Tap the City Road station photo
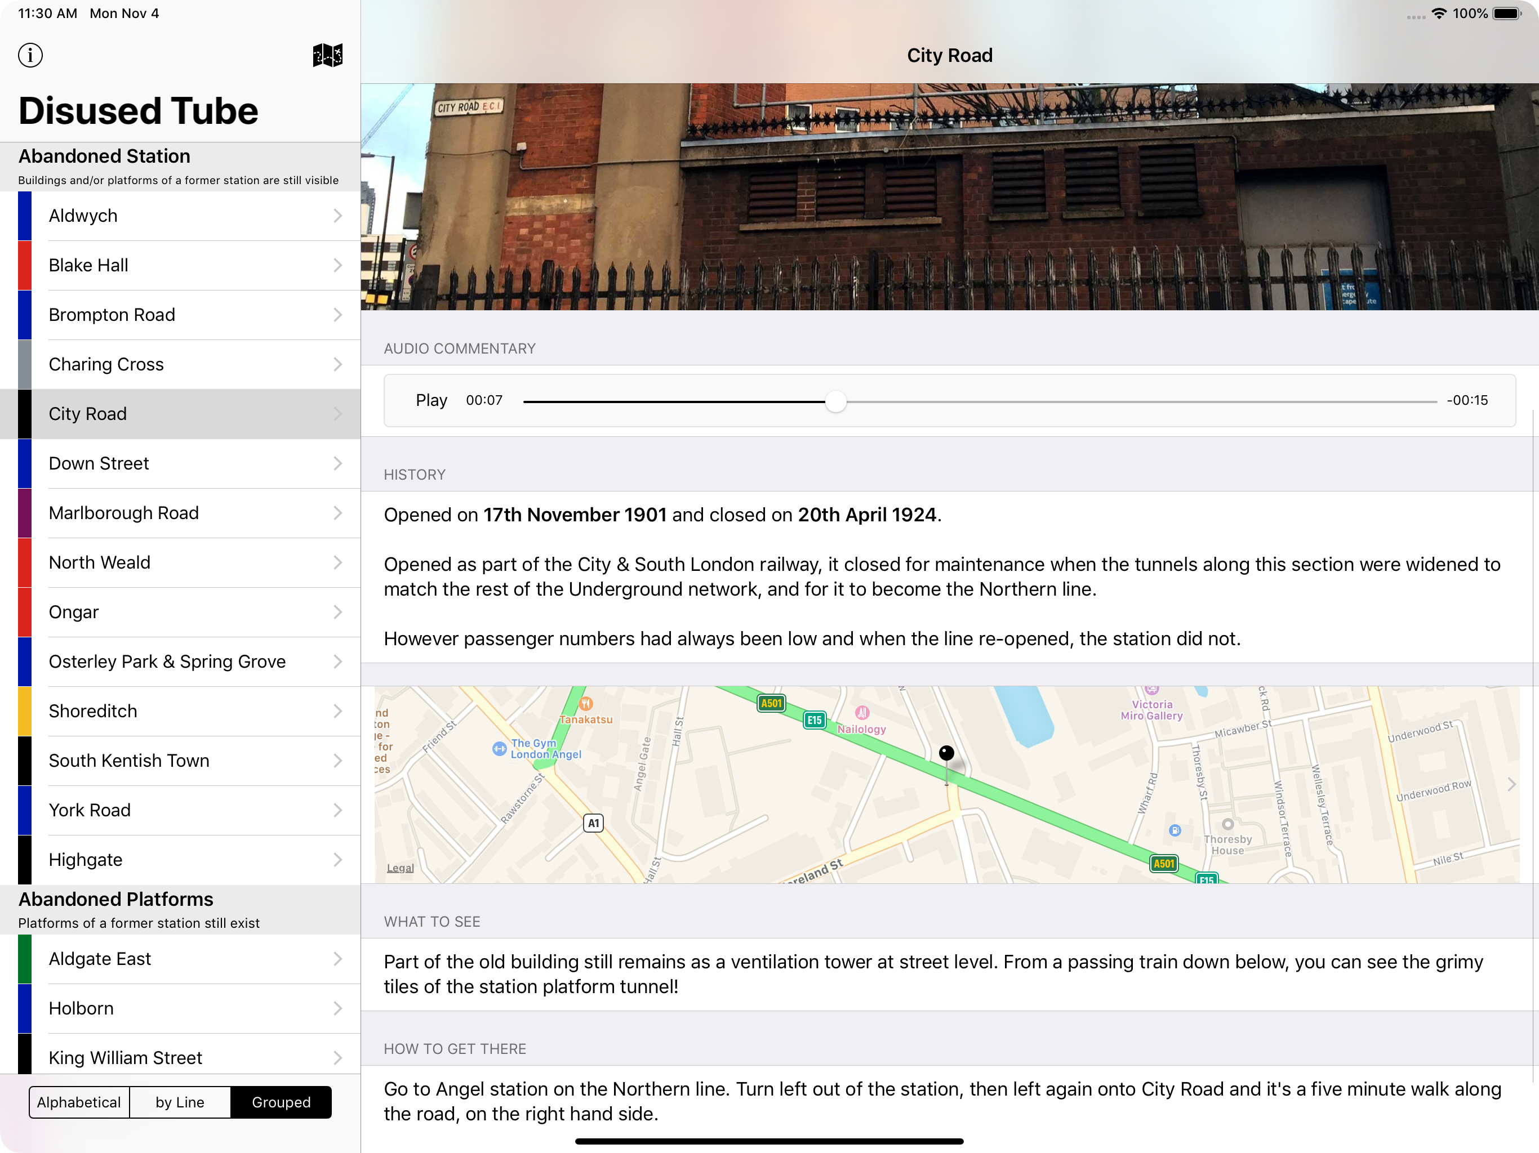1539x1153 pixels. 950,197
